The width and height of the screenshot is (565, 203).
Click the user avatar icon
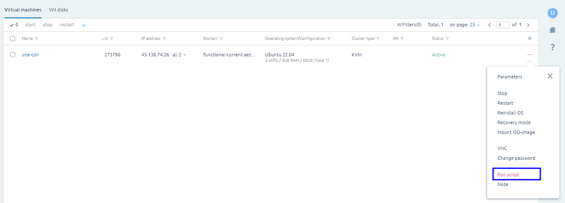click(552, 13)
